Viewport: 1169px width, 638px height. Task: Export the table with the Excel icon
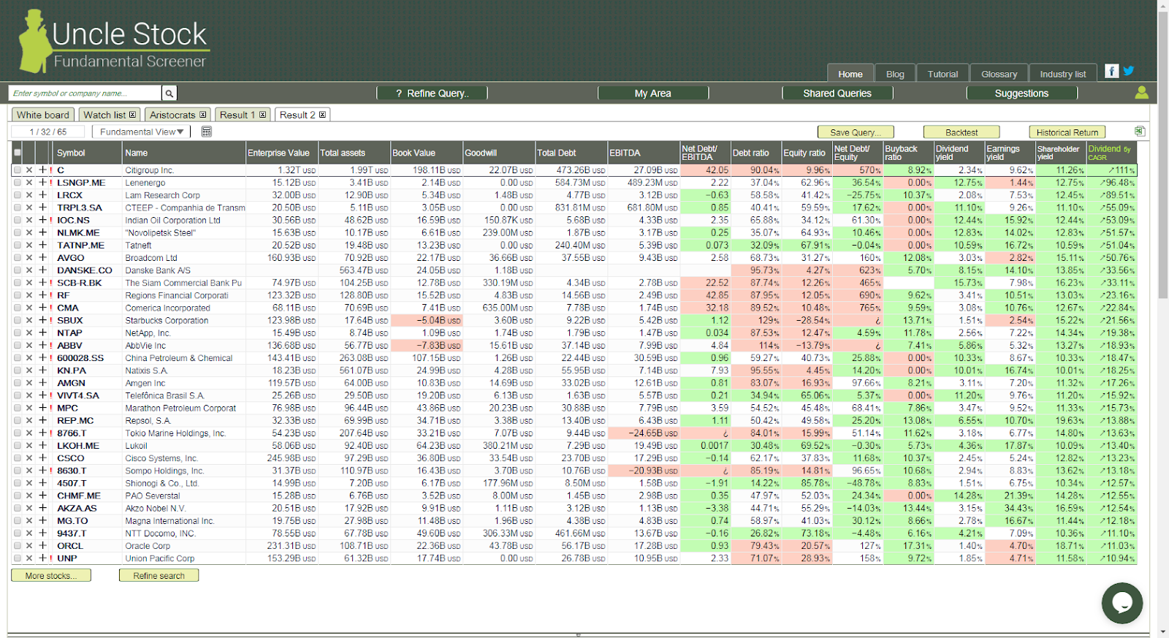coord(1140,132)
